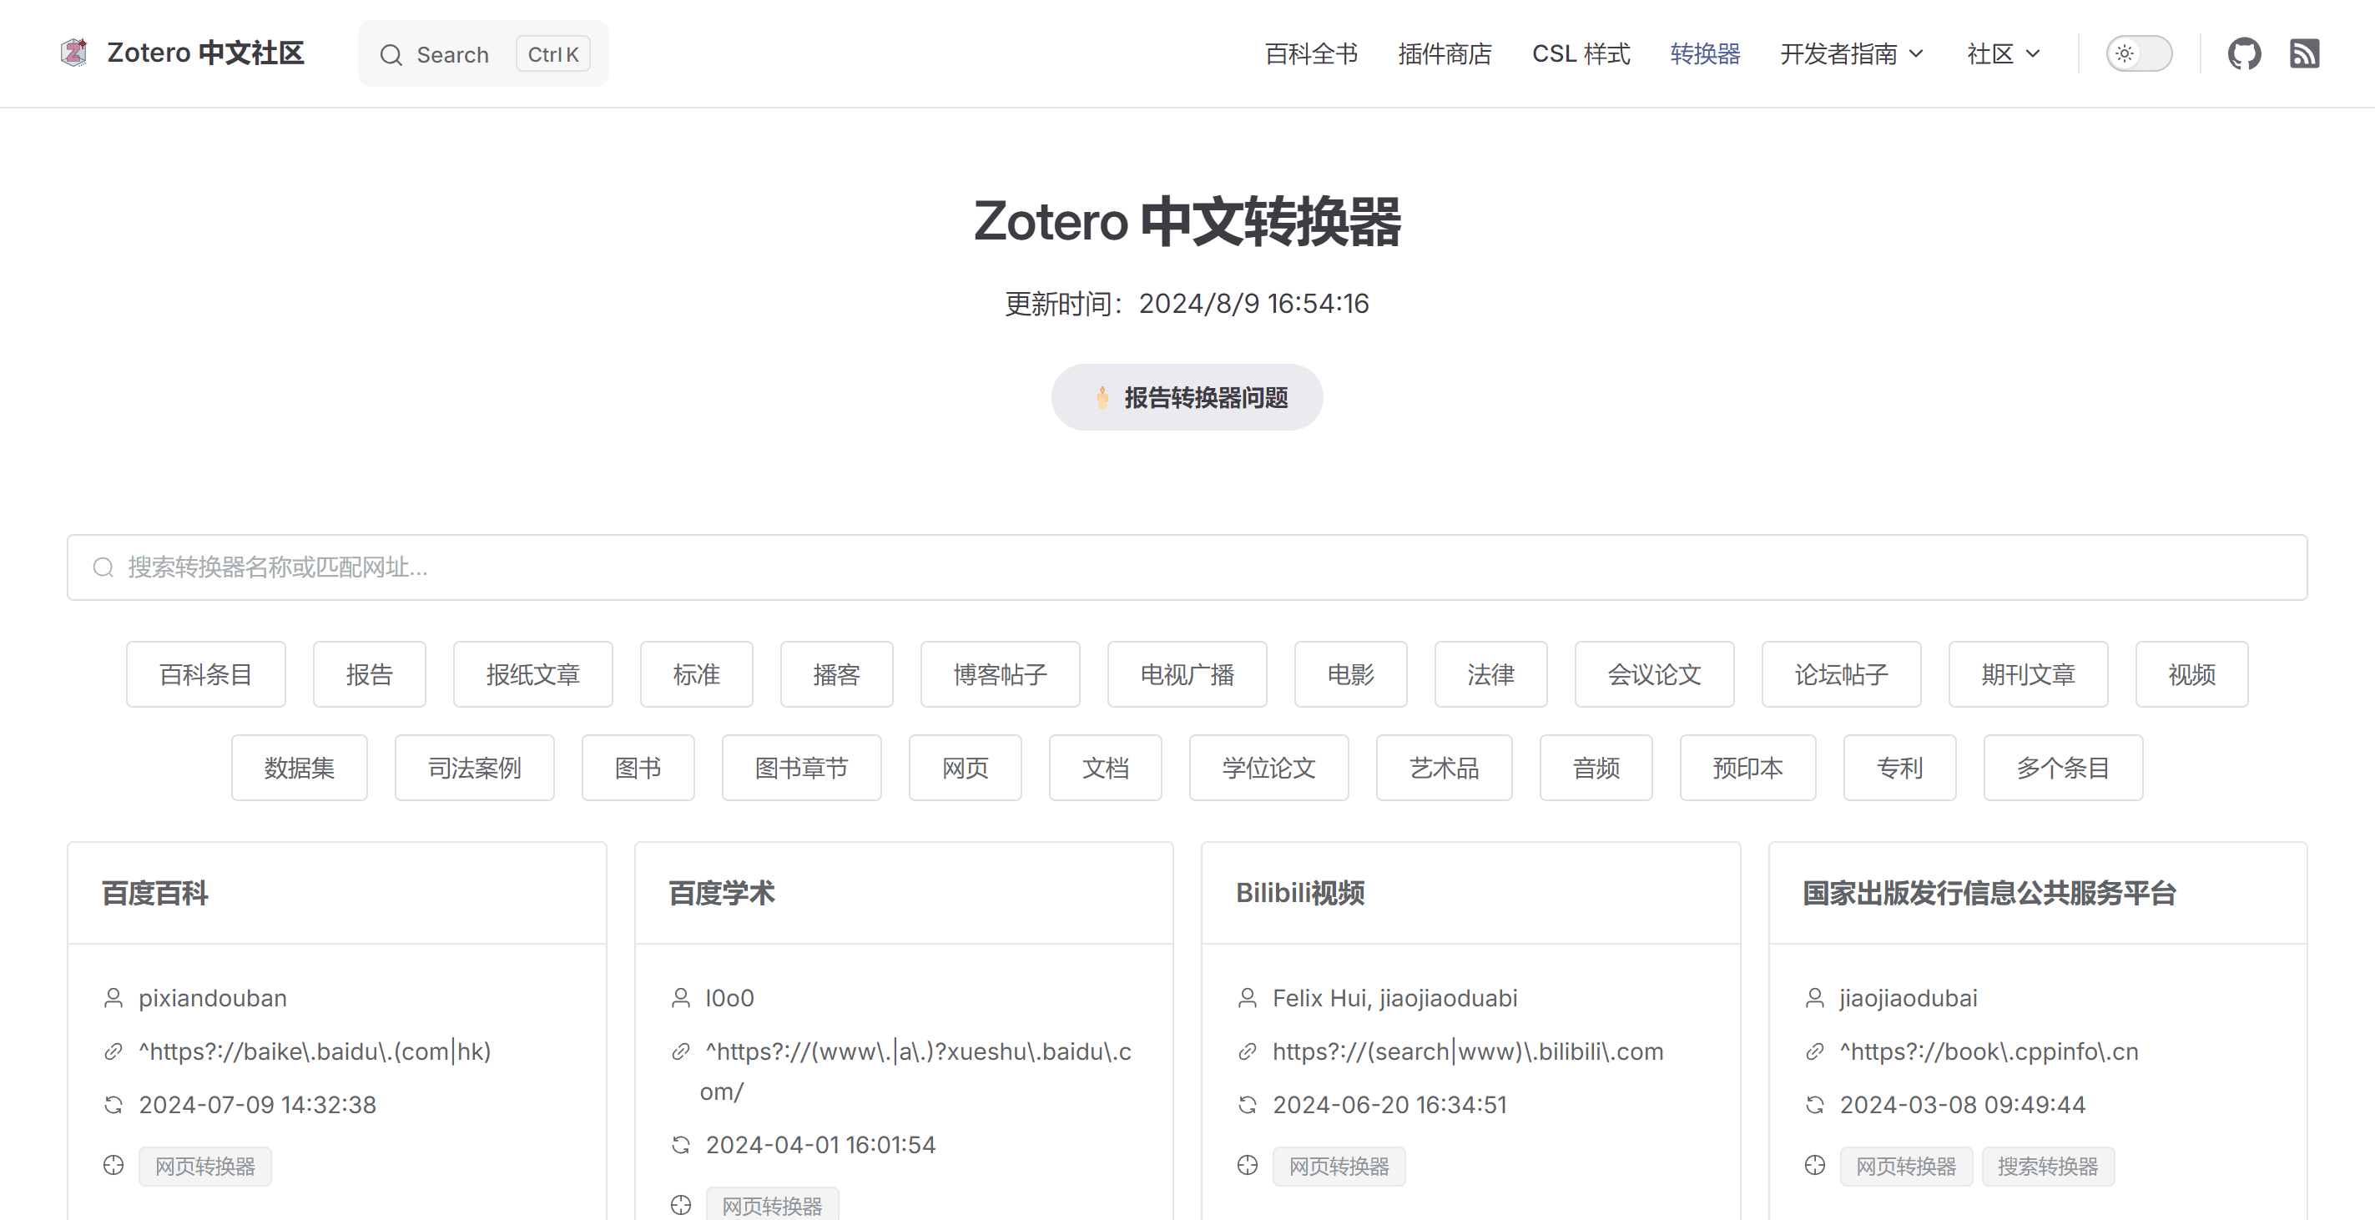Open the Bilibili视频 translator card title
The image size is (2375, 1220).
[x=1300, y=893]
